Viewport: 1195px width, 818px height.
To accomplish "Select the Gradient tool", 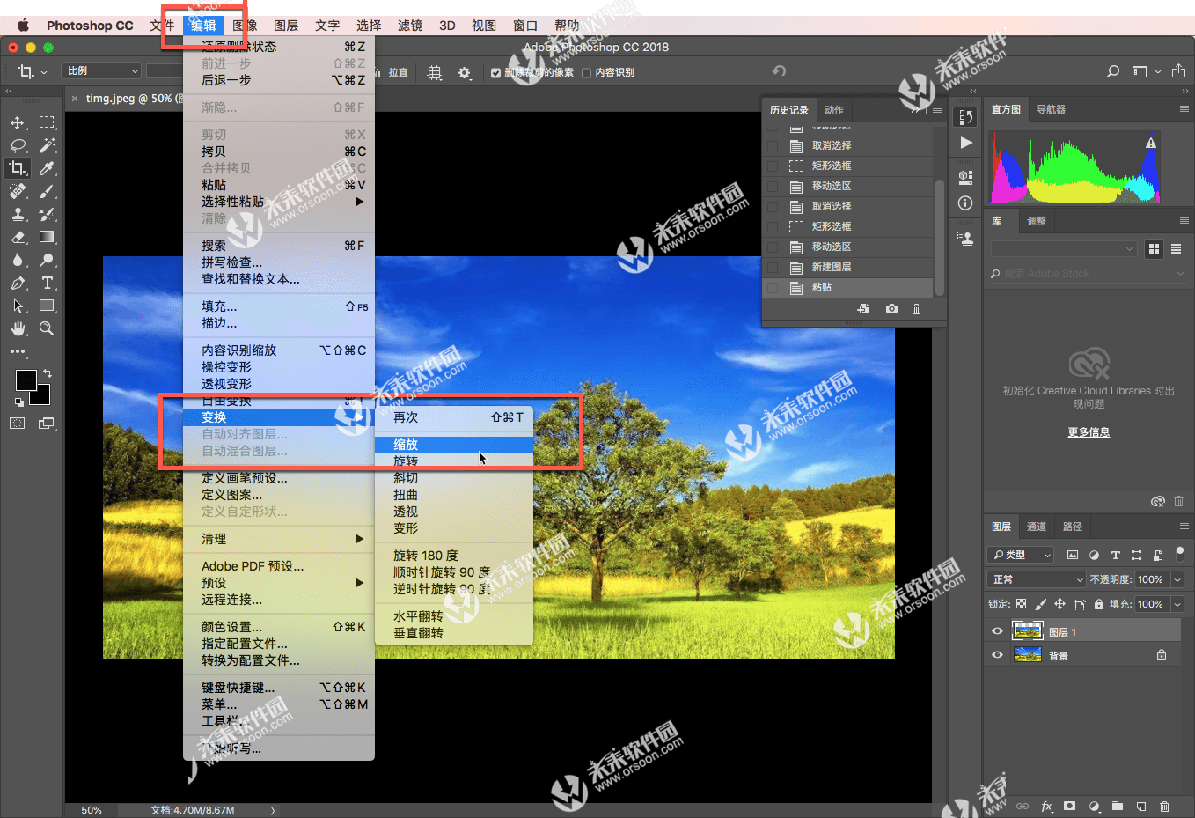I will tap(47, 237).
